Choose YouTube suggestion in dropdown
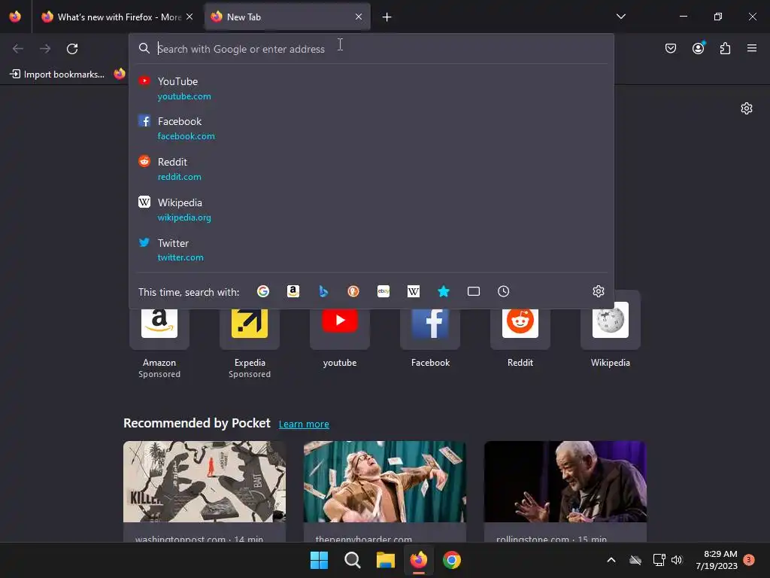The image size is (770, 578). pyautogui.click(x=371, y=89)
